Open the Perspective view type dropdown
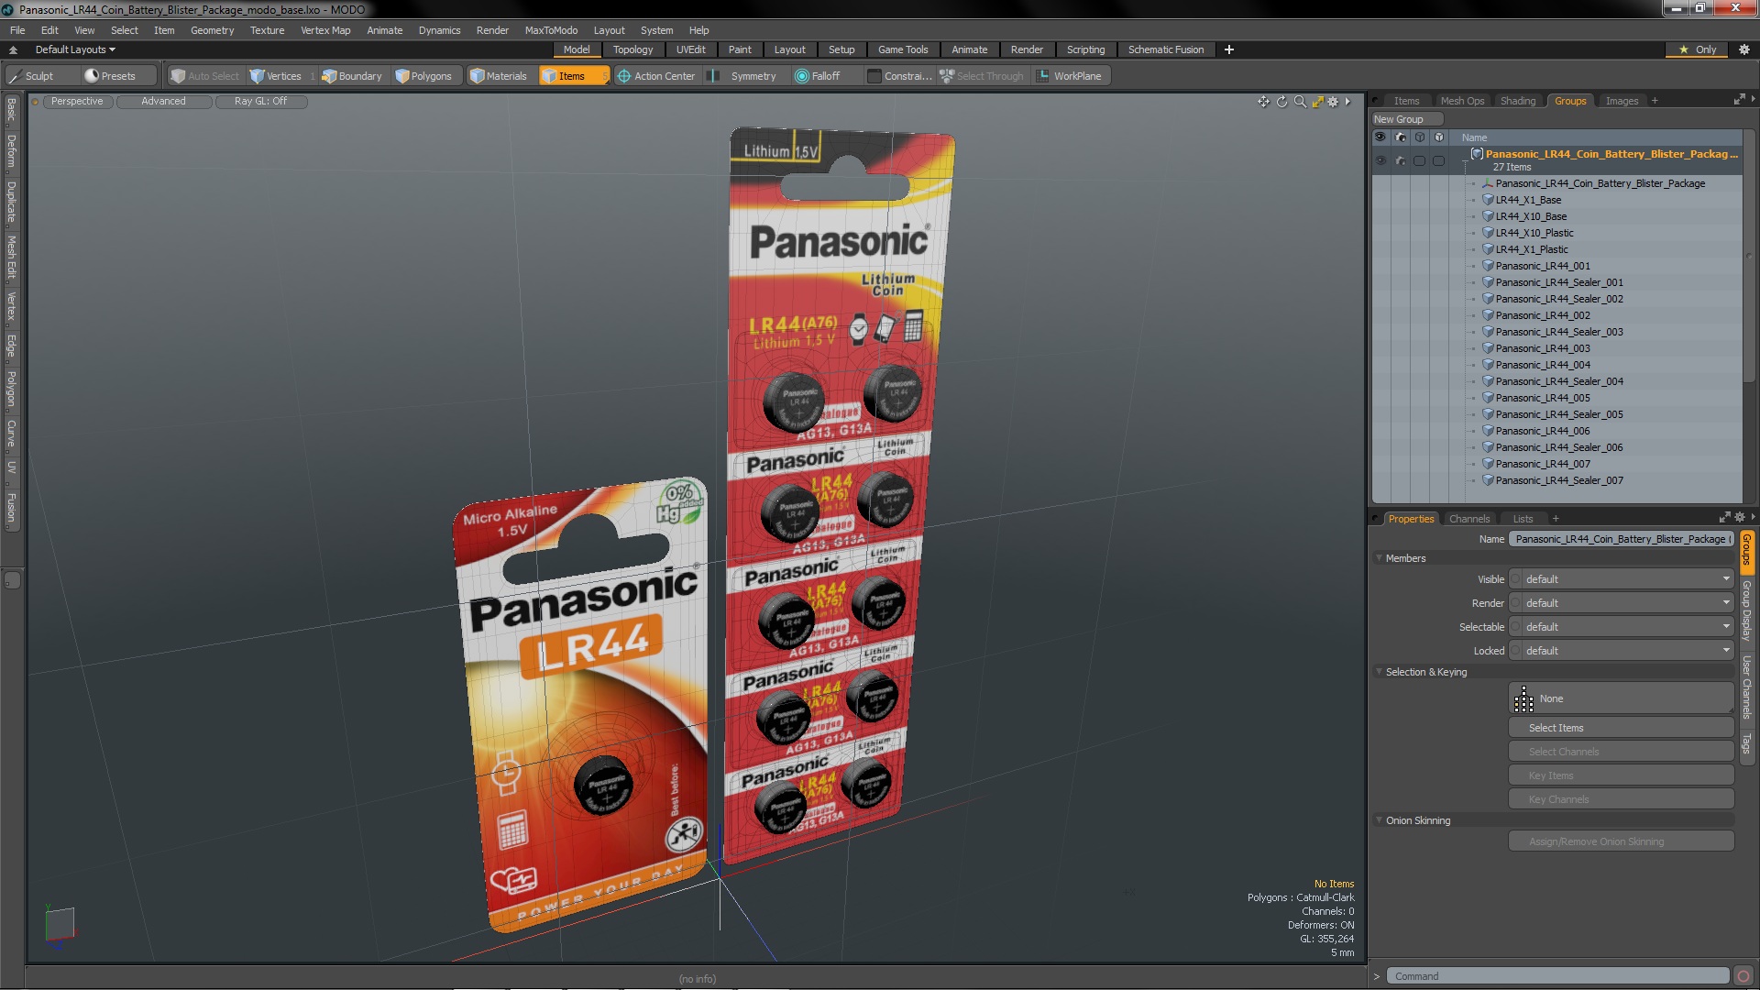1760x990 pixels. (77, 102)
